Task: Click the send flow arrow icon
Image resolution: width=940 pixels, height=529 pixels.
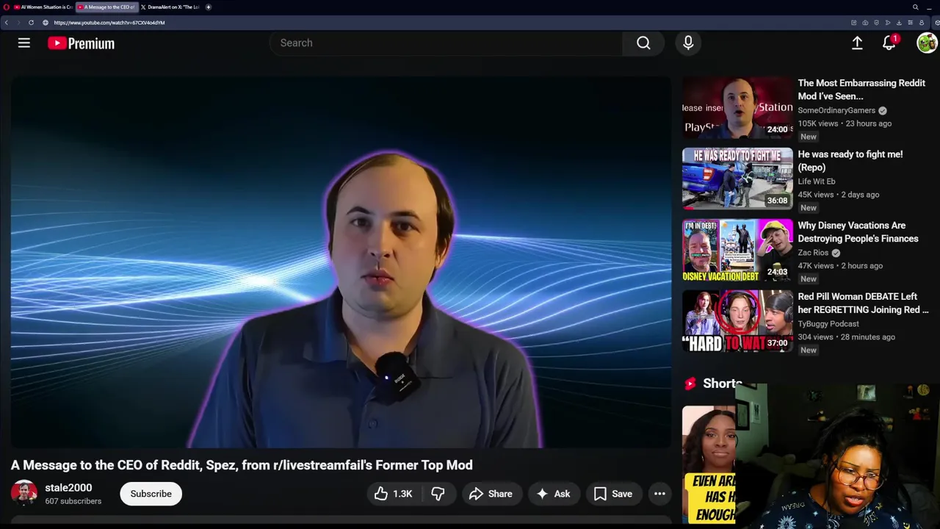Action: coord(888,23)
